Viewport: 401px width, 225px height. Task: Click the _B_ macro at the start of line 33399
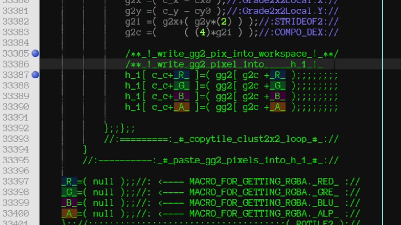click(69, 203)
